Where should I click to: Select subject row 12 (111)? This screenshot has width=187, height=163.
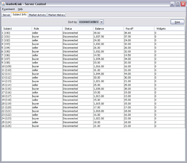coord(93,74)
